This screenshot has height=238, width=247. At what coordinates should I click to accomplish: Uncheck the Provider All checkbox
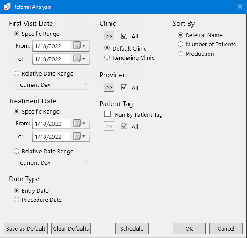124,87
